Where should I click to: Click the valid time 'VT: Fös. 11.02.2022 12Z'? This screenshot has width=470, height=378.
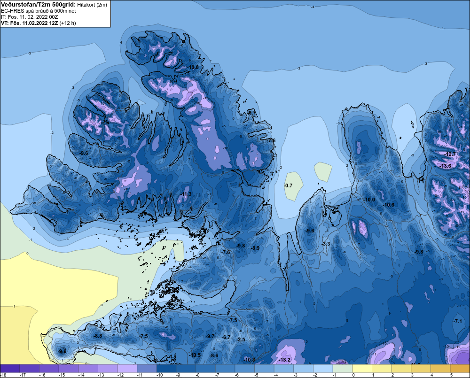[30, 23]
